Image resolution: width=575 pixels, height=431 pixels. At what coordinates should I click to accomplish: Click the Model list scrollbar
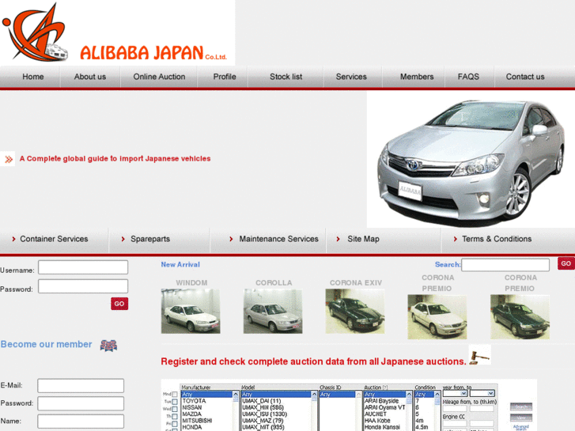point(314,410)
